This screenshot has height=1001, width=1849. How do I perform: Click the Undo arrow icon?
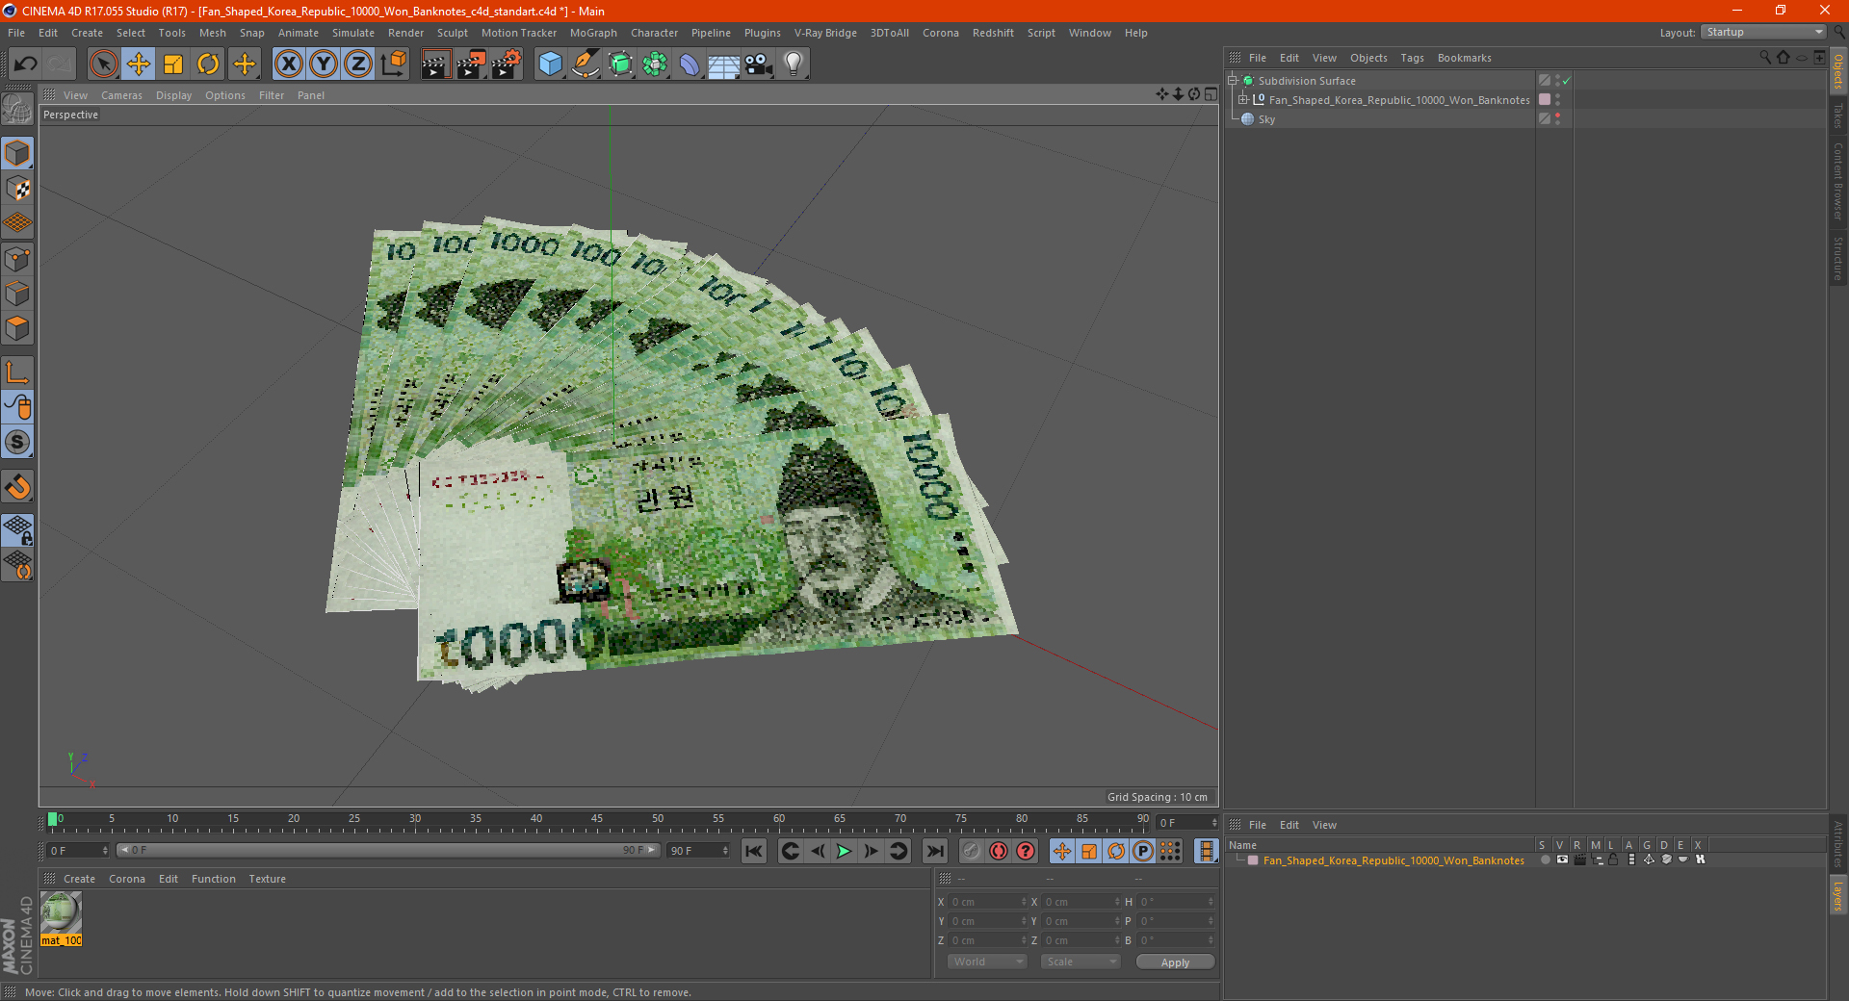click(x=26, y=64)
